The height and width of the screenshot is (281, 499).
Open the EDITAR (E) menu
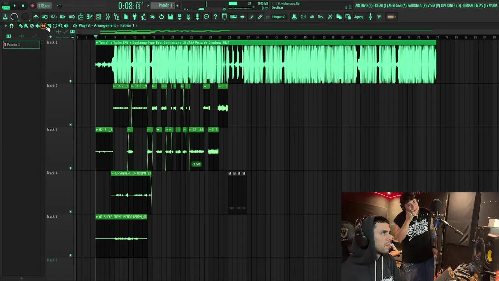[380, 5]
